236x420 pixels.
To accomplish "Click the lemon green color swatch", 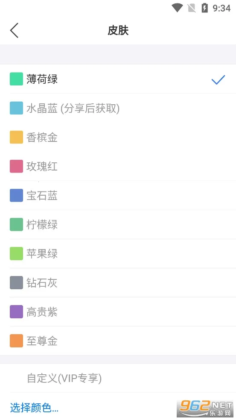I will (x=16, y=224).
